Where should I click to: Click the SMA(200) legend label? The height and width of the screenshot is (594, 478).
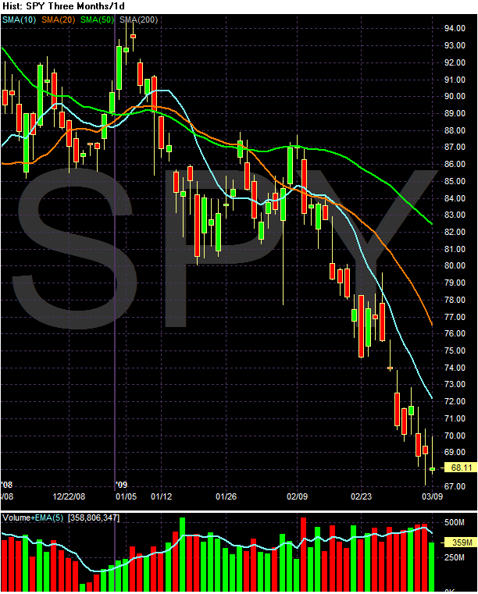click(x=139, y=20)
